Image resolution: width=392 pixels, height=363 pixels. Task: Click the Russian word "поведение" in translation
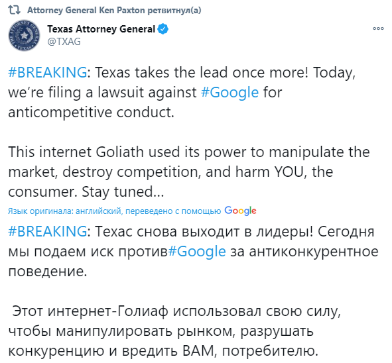(48, 271)
